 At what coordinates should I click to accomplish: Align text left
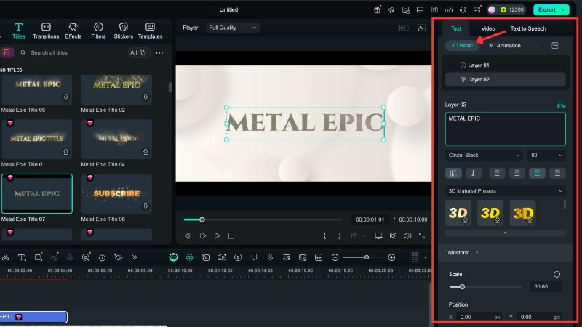tap(497, 173)
